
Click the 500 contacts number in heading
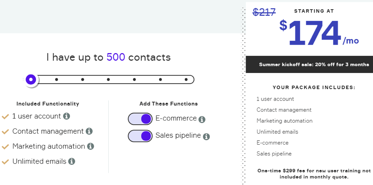pos(116,57)
